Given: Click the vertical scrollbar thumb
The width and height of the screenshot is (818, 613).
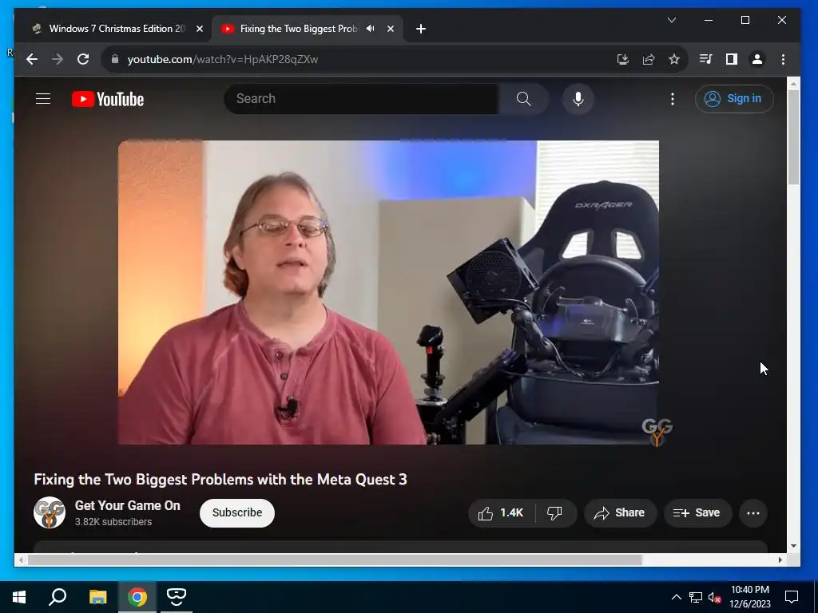Looking at the screenshot, I should pyautogui.click(x=793, y=136).
